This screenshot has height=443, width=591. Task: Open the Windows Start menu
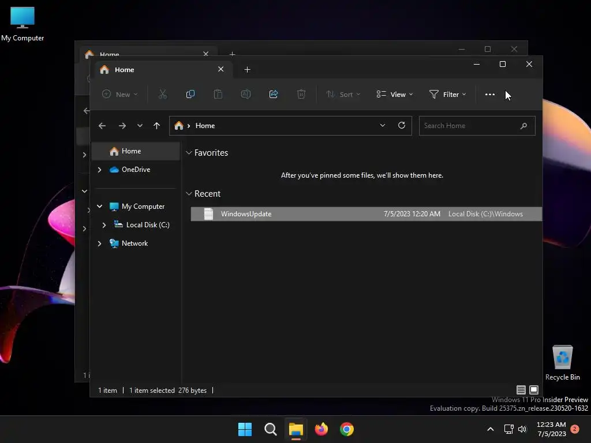pyautogui.click(x=245, y=429)
